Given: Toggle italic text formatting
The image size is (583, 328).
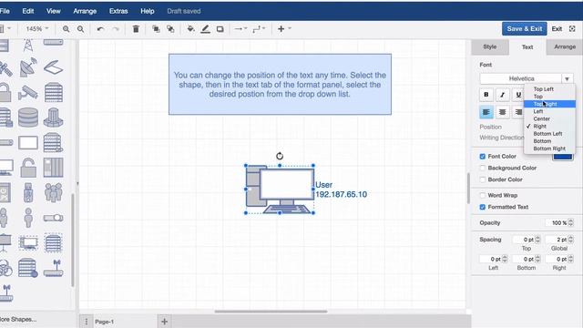Looking at the screenshot, I should (x=502, y=95).
